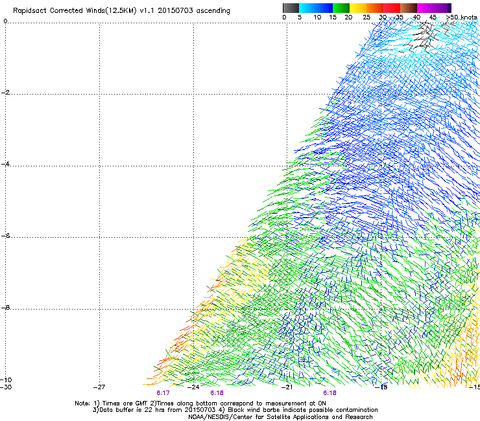Image resolution: width=480 pixels, height=421 pixels.
Task: Click the '-18' longitude axis label
Action: coord(381,387)
